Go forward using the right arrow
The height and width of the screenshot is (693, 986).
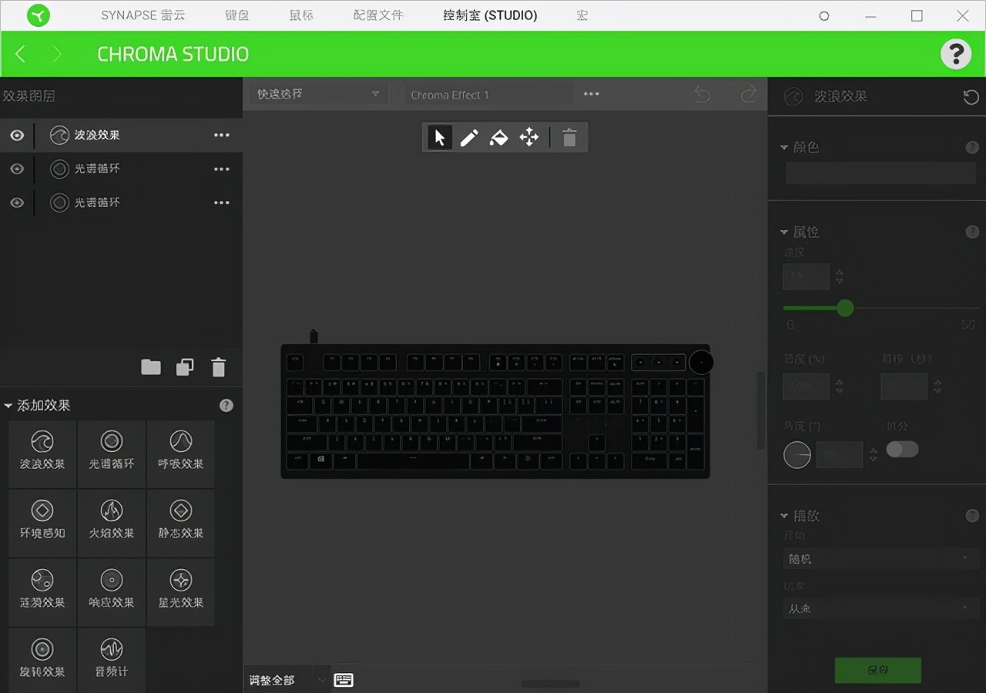coord(56,54)
